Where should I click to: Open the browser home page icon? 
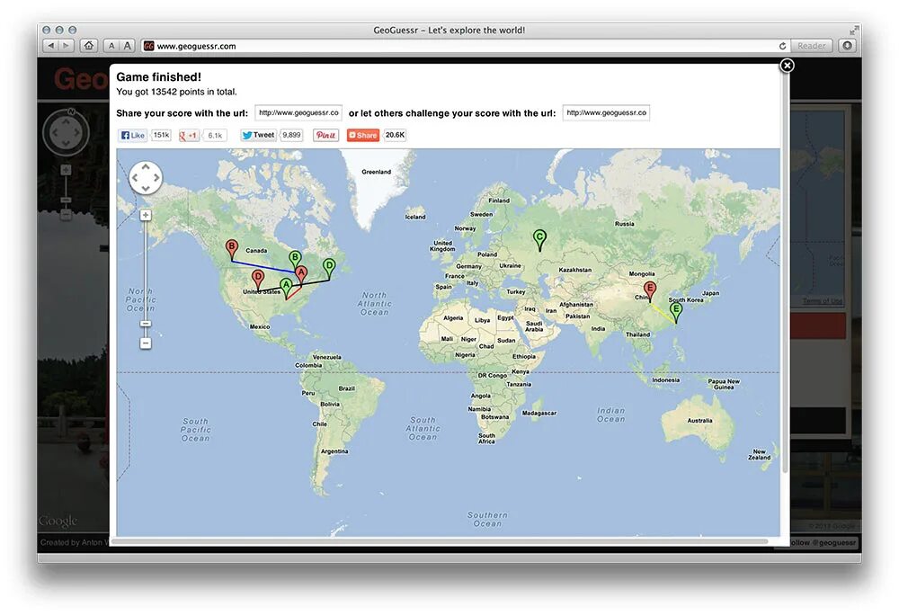[88, 46]
